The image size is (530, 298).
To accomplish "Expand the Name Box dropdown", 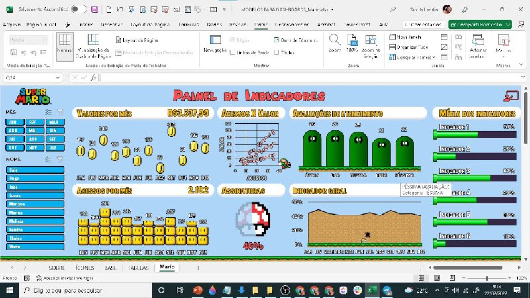I will tap(58, 77).
